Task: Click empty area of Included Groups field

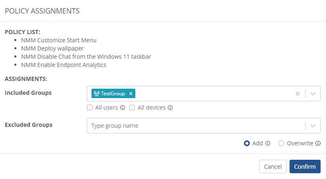Action: 213,94
